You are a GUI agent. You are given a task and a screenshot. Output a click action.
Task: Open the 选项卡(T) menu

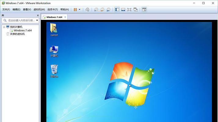click(53, 9)
